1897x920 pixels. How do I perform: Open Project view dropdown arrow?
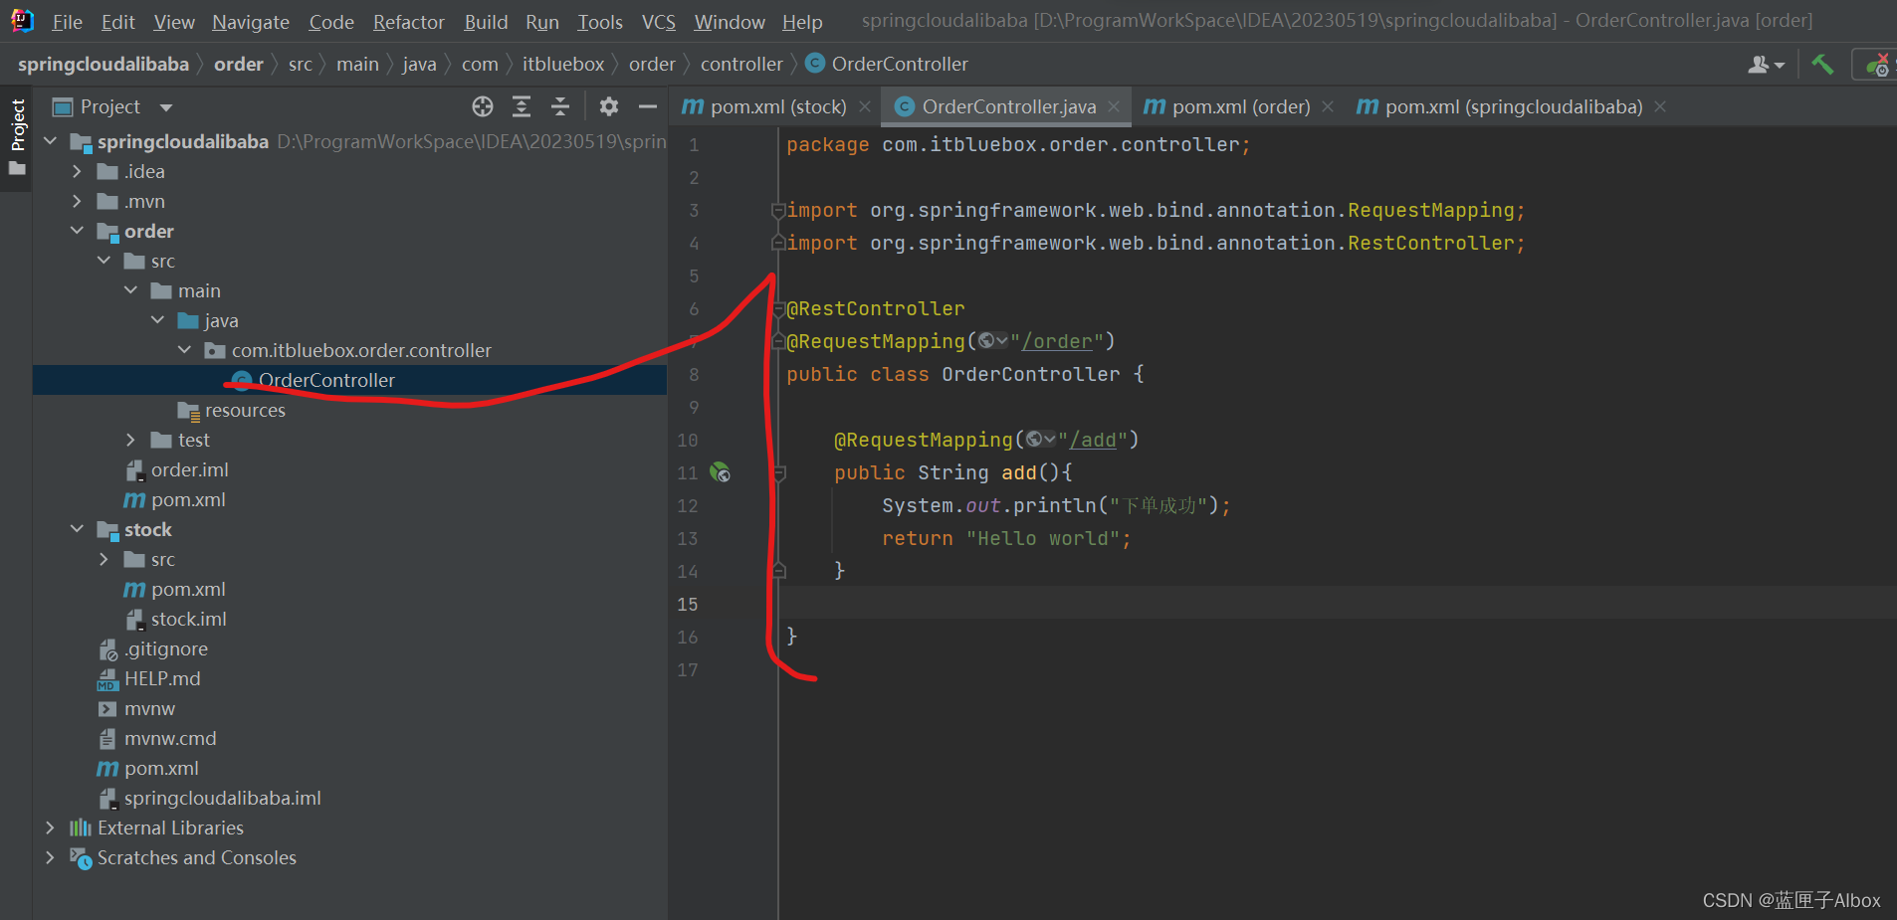(x=166, y=107)
